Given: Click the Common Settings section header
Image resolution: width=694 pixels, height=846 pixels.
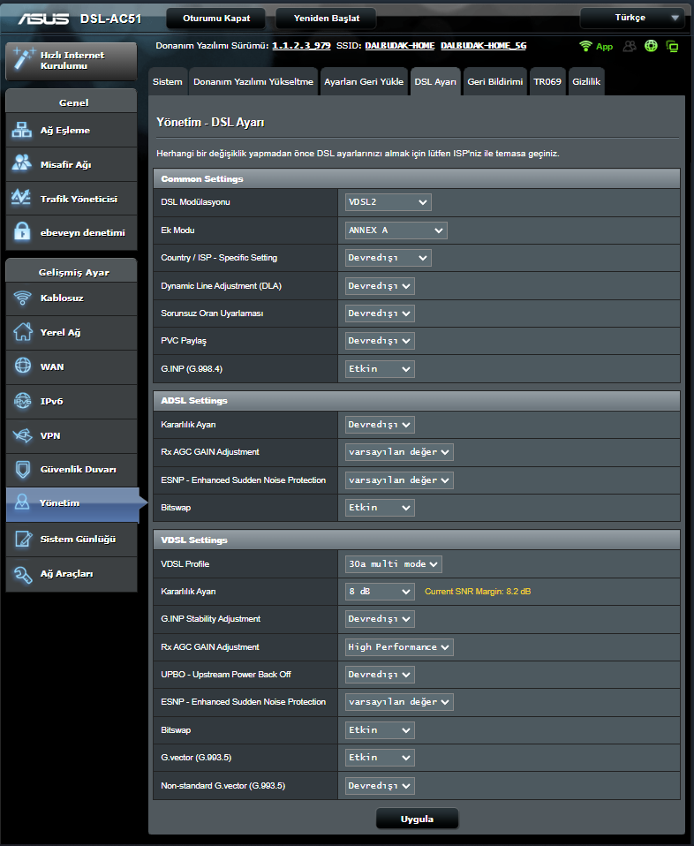Looking at the screenshot, I should 417,179.
